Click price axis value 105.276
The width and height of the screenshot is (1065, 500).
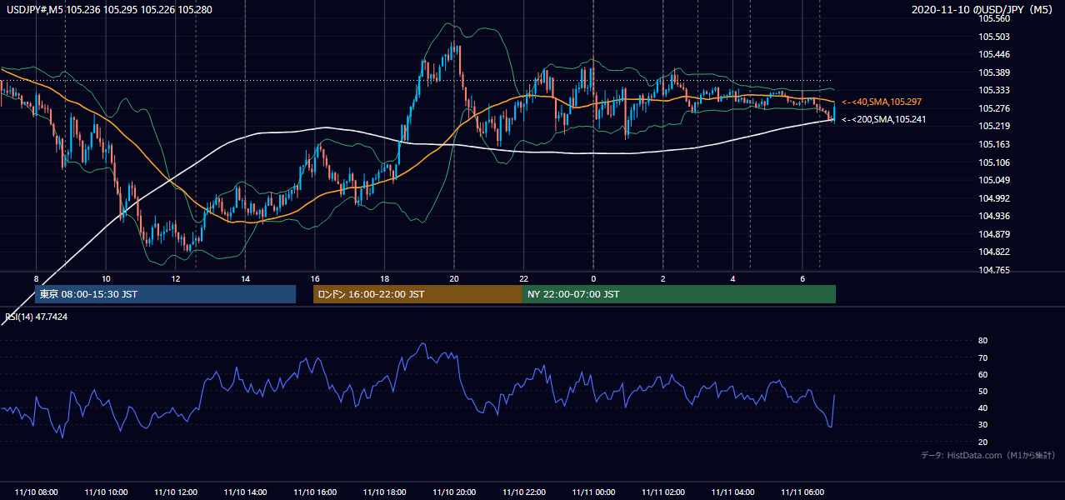[995, 108]
